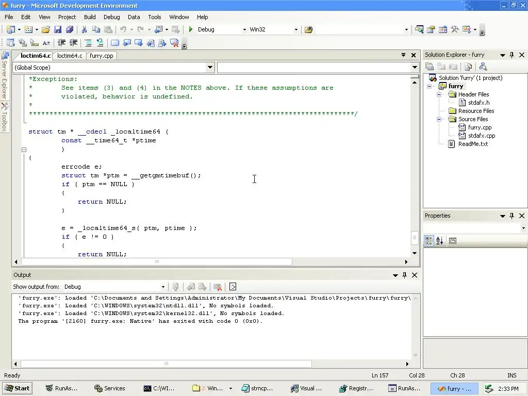The height and width of the screenshot is (396, 528).
Task: Click the Increase Indent icon
Action: 73,43
